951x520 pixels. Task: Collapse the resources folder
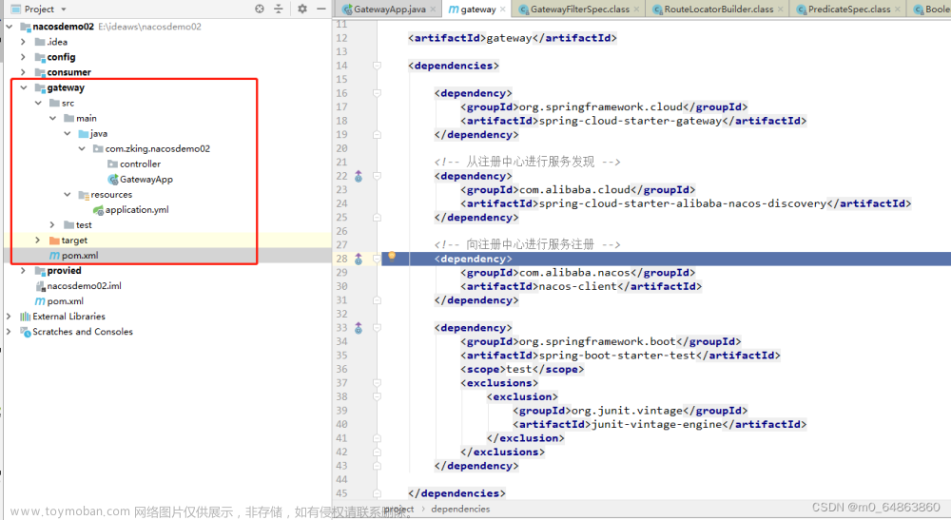pyautogui.click(x=68, y=195)
